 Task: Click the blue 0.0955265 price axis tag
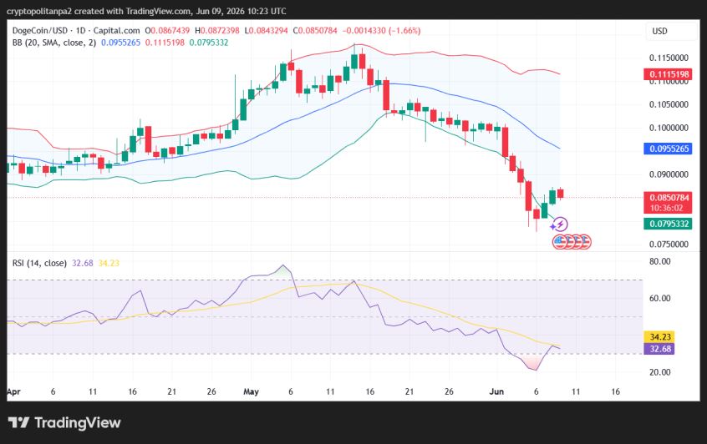[x=669, y=149]
